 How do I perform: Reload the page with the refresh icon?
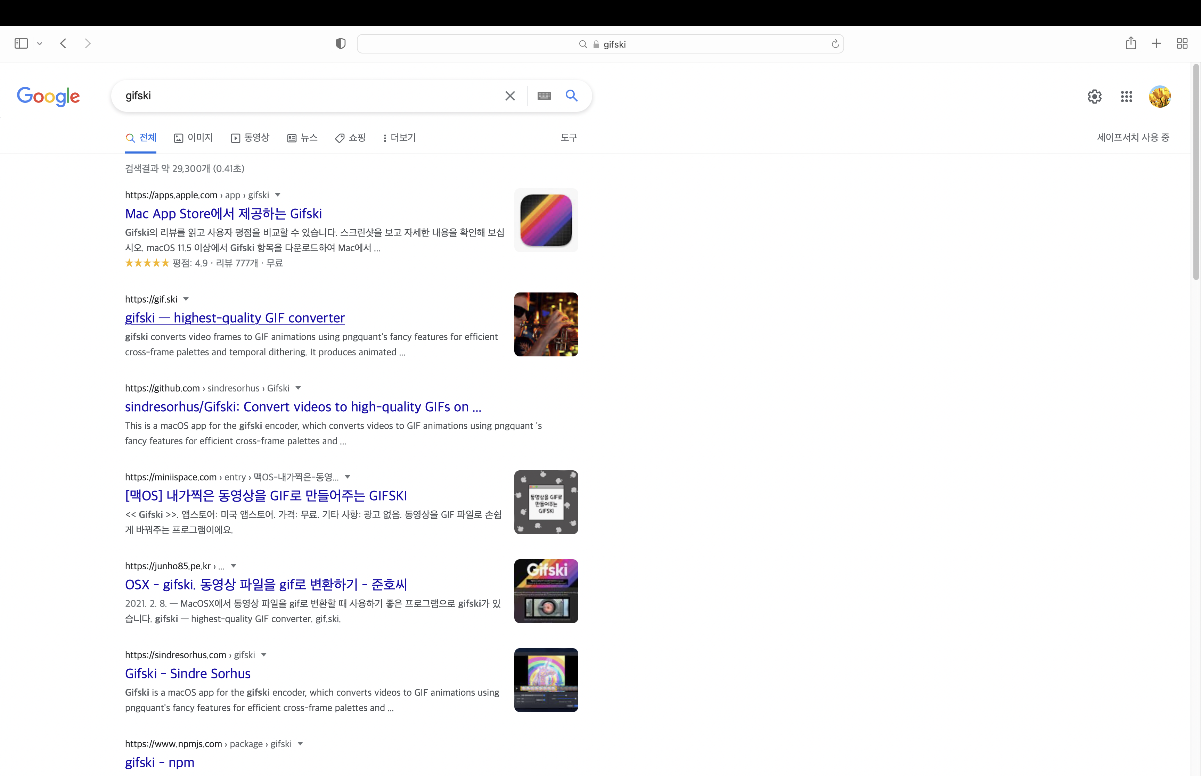[x=835, y=44]
